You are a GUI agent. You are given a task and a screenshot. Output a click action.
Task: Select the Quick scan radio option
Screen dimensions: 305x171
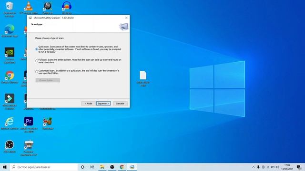37,49
